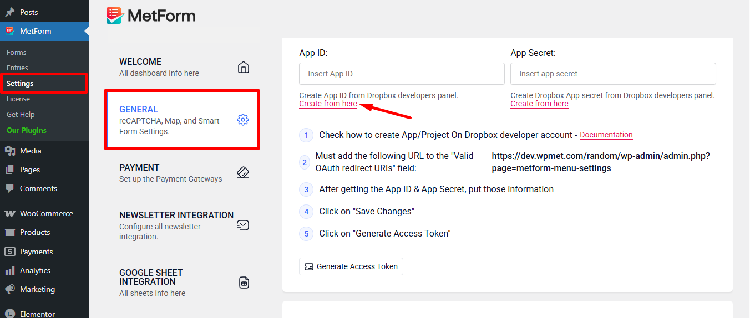This screenshot has height=318, width=750.
Task: Switch to the Google Sheet Integration tab
Action: coord(182,283)
